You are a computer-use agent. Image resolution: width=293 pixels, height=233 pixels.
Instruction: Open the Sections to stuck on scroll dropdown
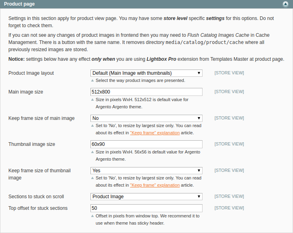click(146, 197)
